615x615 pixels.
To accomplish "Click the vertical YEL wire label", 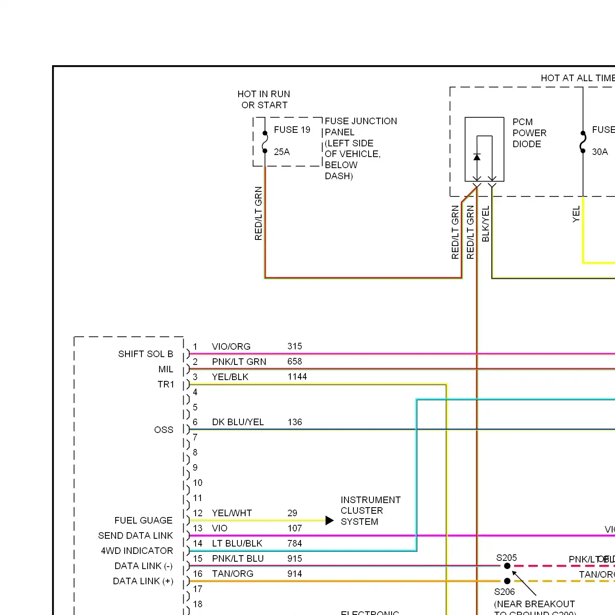I will coord(576,214).
